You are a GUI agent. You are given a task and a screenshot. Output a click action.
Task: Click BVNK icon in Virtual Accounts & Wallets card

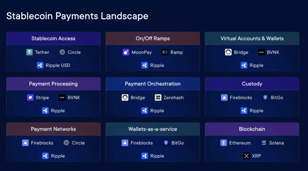[x=261, y=52]
